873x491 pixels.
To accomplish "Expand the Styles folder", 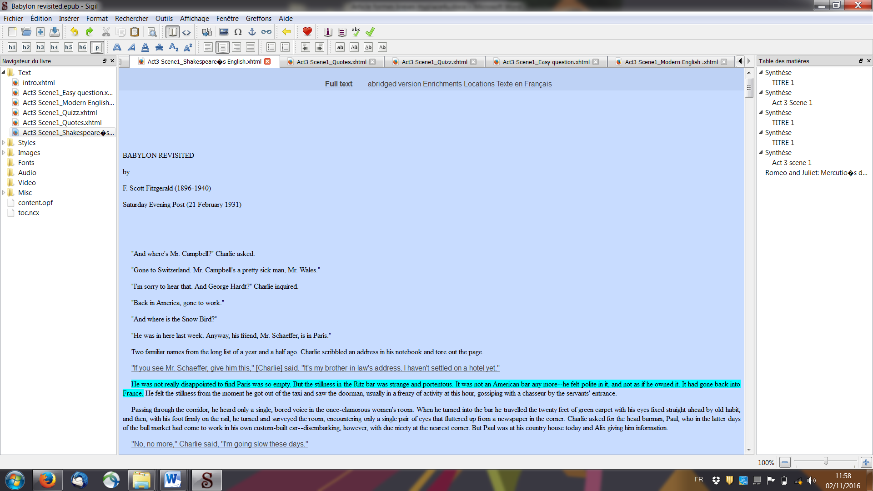I will [4, 143].
